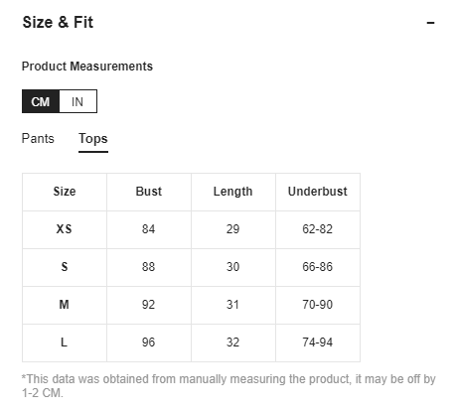Click the underbust value 62-82
Screen dimensions: 456x411
tap(317, 229)
